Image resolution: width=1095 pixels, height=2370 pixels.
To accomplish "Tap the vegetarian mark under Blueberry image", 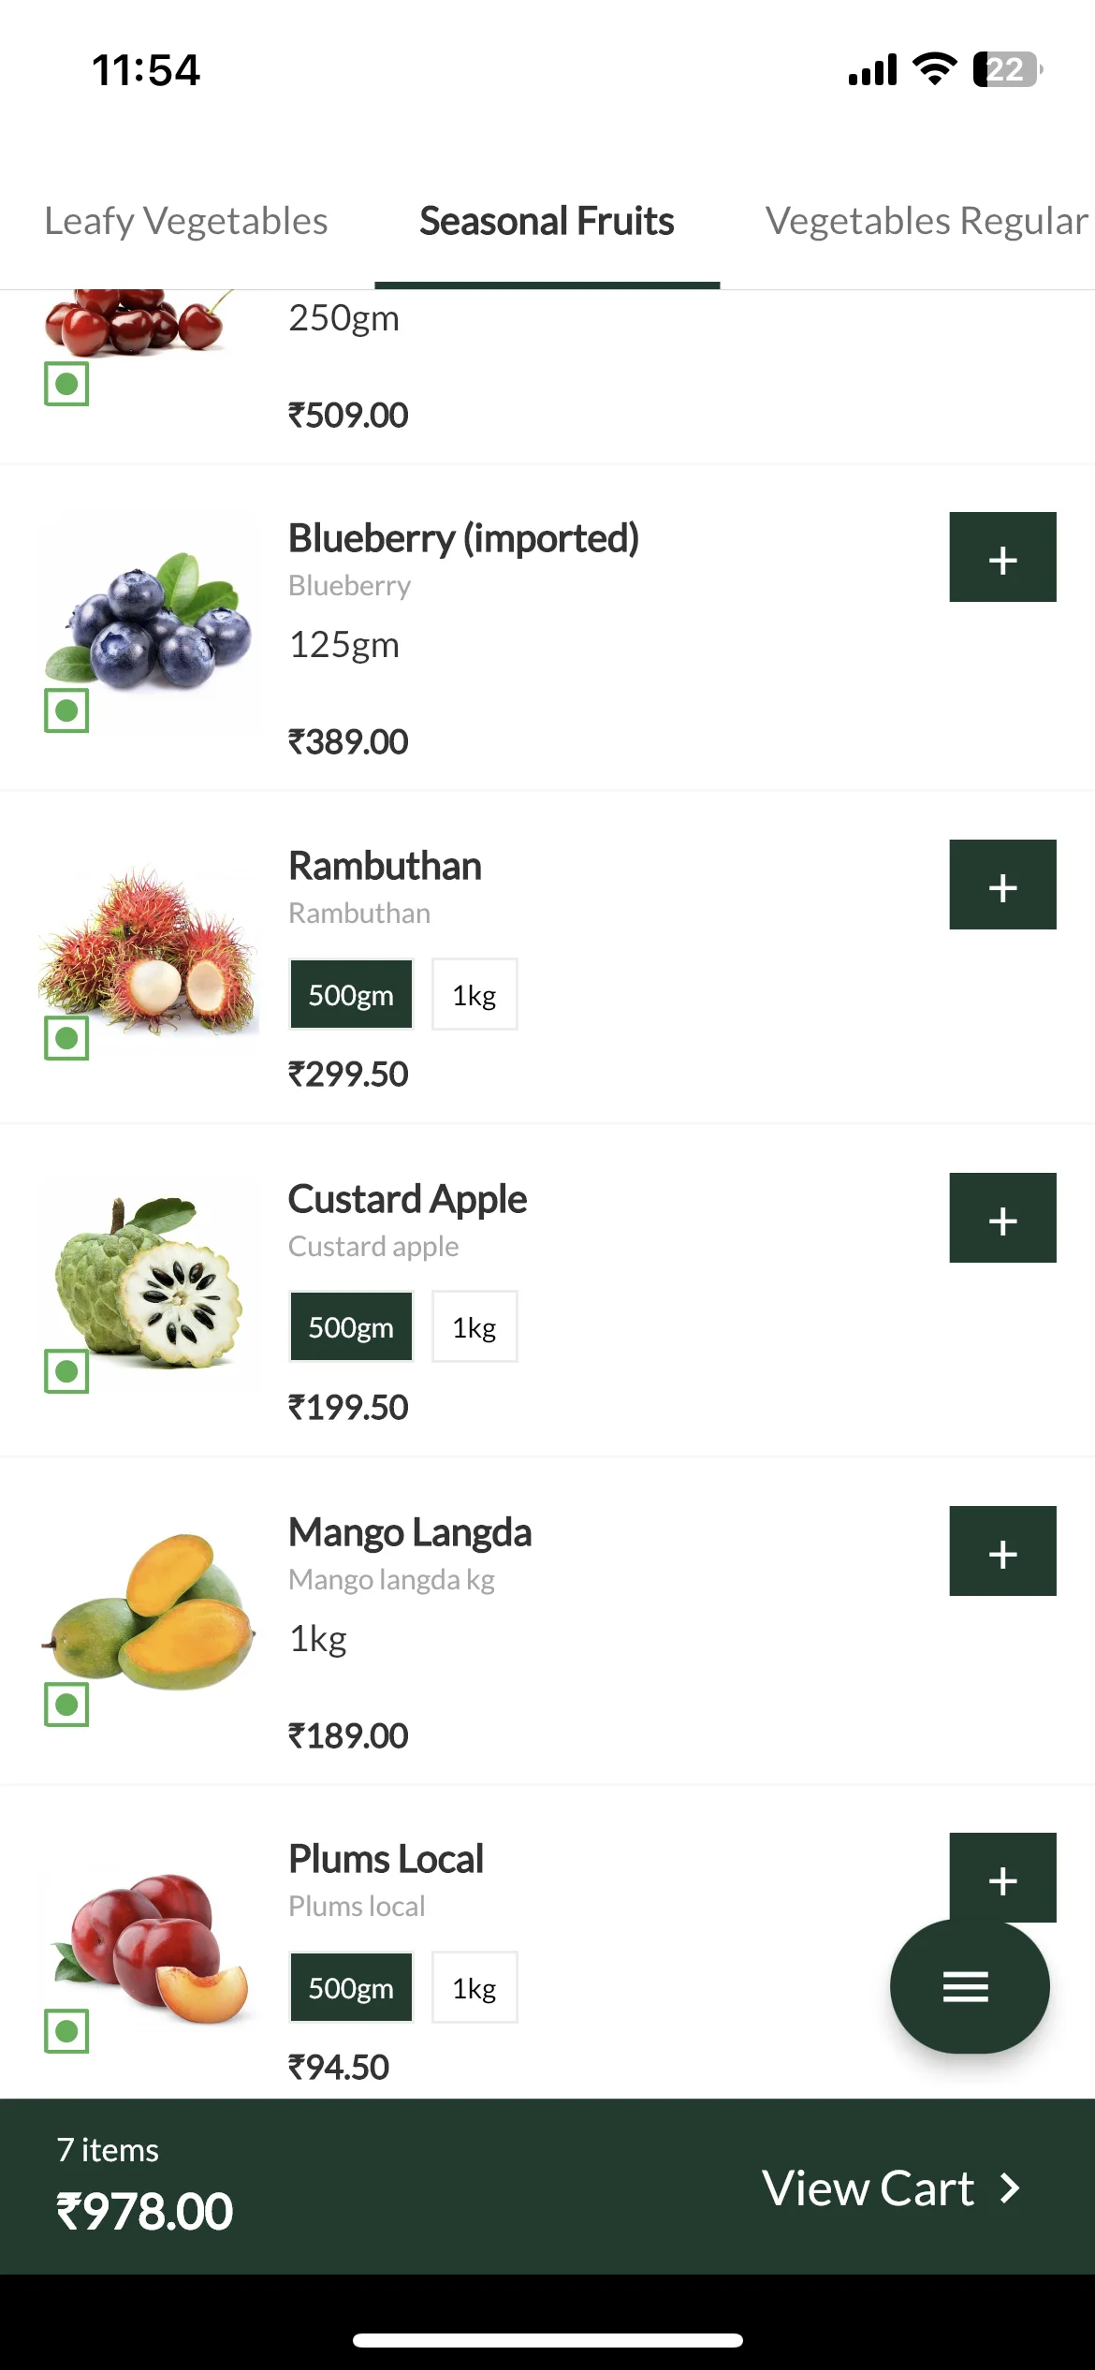I will coord(66,711).
